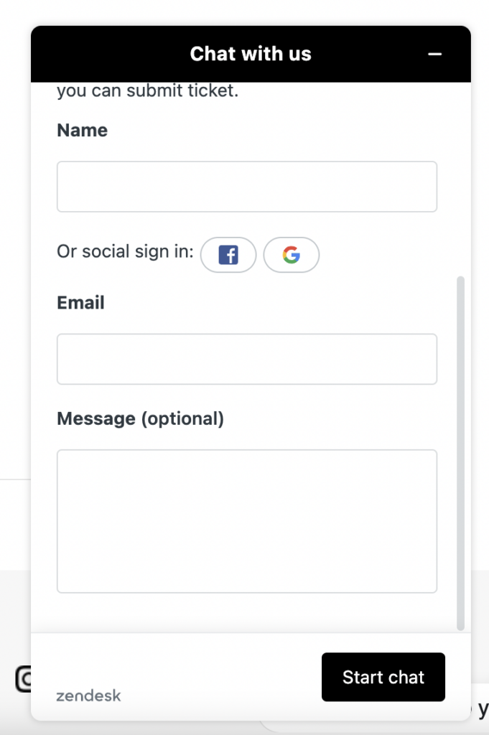Click the Message (optional) text area
This screenshot has width=489, height=735.
point(247,521)
